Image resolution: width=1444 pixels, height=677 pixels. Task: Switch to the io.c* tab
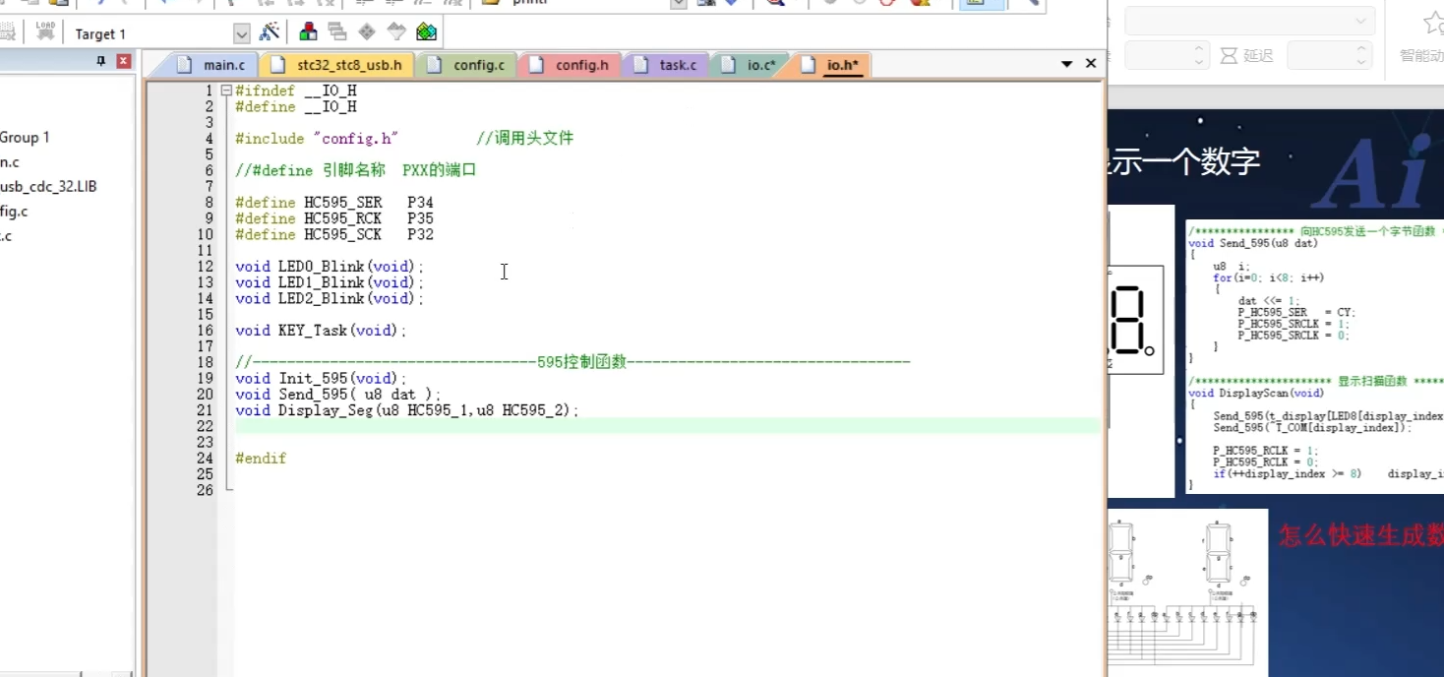[749, 65]
